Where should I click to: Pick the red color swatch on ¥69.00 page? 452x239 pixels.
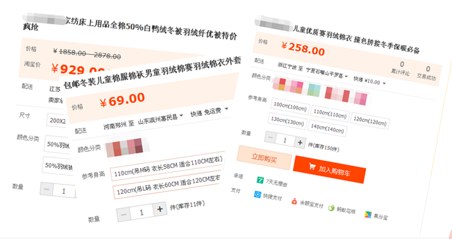[117, 149]
